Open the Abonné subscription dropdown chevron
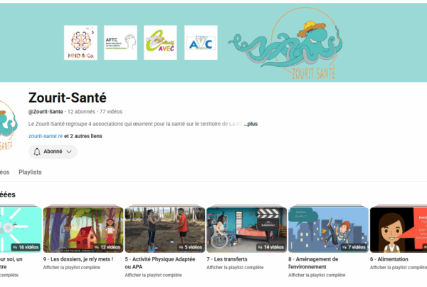The image size is (427, 287). click(69, 152)
